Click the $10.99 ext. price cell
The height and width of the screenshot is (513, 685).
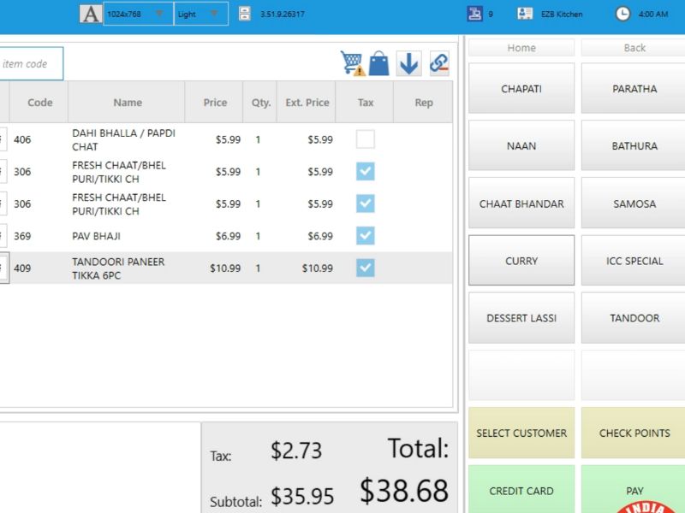[318, 268]
